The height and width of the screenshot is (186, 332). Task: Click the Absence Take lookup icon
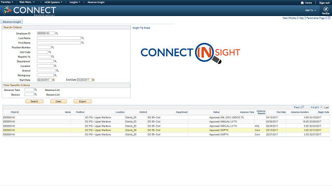pos(36,90)
